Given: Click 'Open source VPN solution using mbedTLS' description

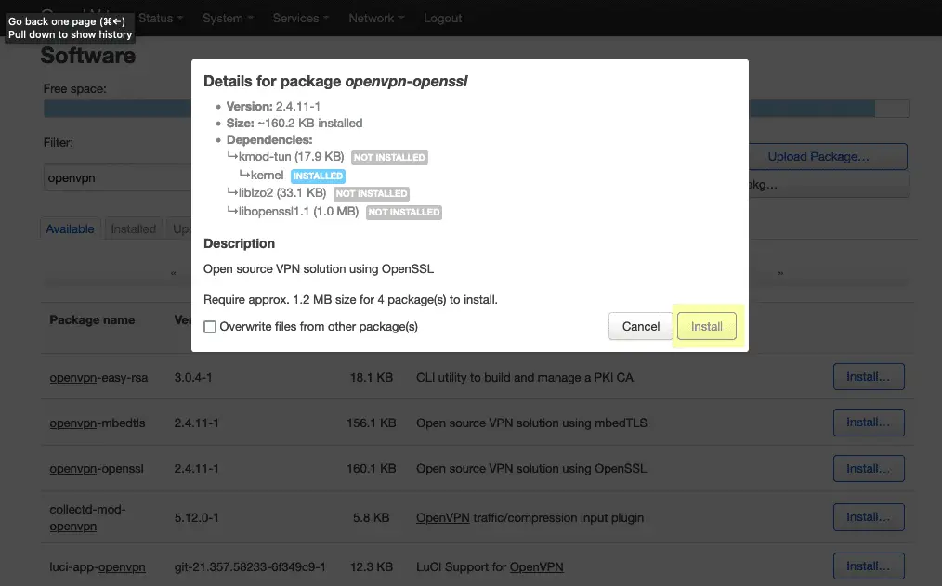Looking at the screenshot, I should tap(531, 423).
